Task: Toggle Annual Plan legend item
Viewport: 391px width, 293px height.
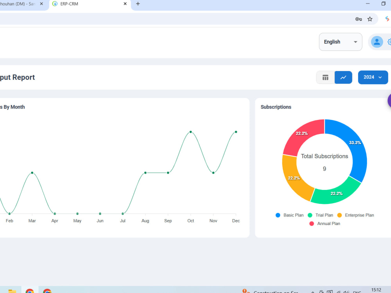Action: [x=325, y=223]
